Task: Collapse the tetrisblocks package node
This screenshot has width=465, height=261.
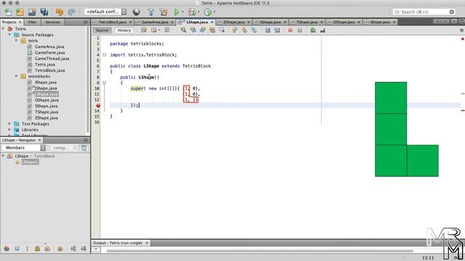Action: pos(16,76)
